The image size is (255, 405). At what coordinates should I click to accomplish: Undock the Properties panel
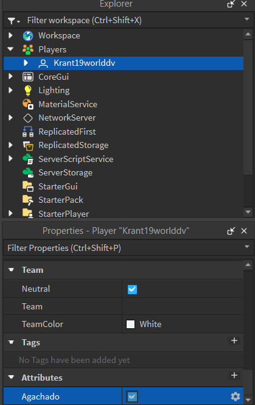point(231,231)
